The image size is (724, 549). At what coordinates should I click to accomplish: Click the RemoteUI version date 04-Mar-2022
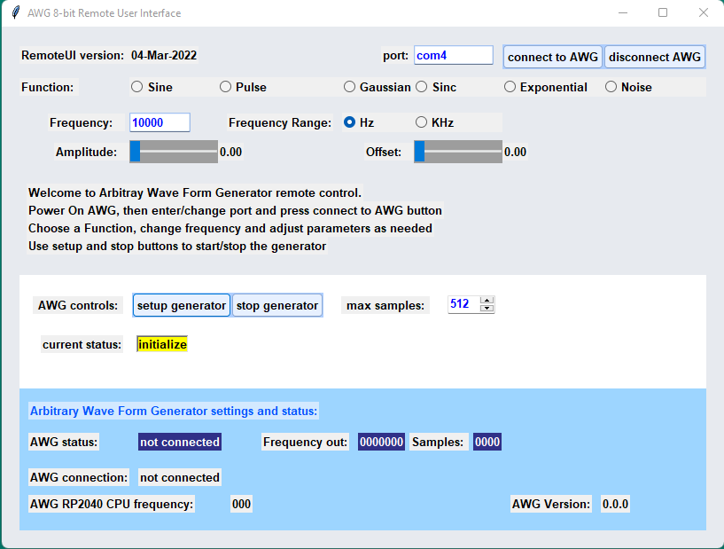pos(164,55)
